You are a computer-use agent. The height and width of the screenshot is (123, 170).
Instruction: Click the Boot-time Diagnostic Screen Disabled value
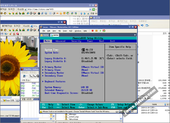pyautogui.click(x=87, y=93)
